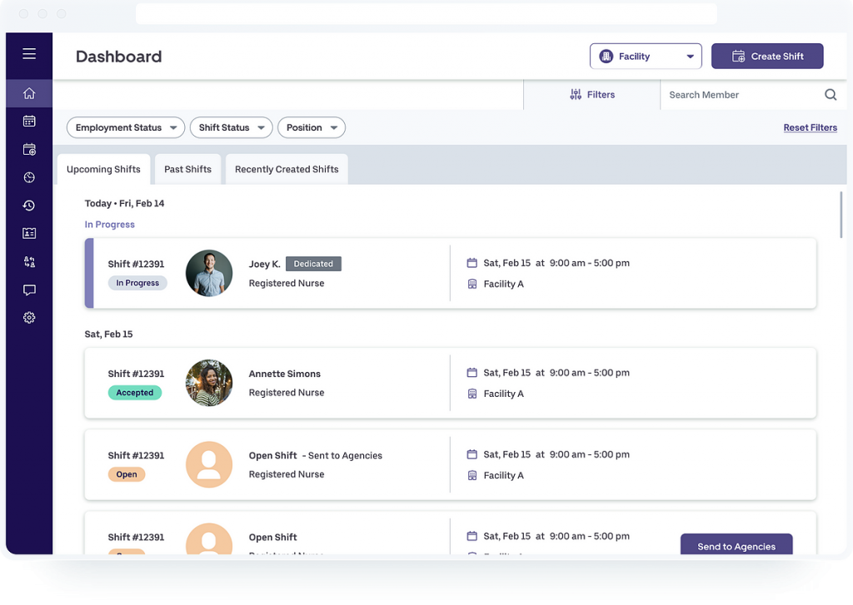Click the In Progress status badge
Screen dimensions: 853x605
(137, 283)
